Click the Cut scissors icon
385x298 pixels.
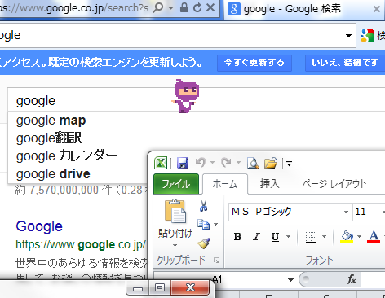point(203,206)
